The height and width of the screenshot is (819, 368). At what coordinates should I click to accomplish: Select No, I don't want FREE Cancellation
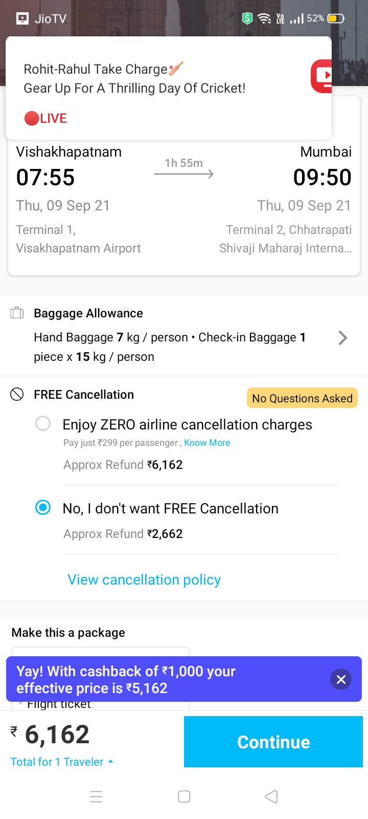[43, 507]
